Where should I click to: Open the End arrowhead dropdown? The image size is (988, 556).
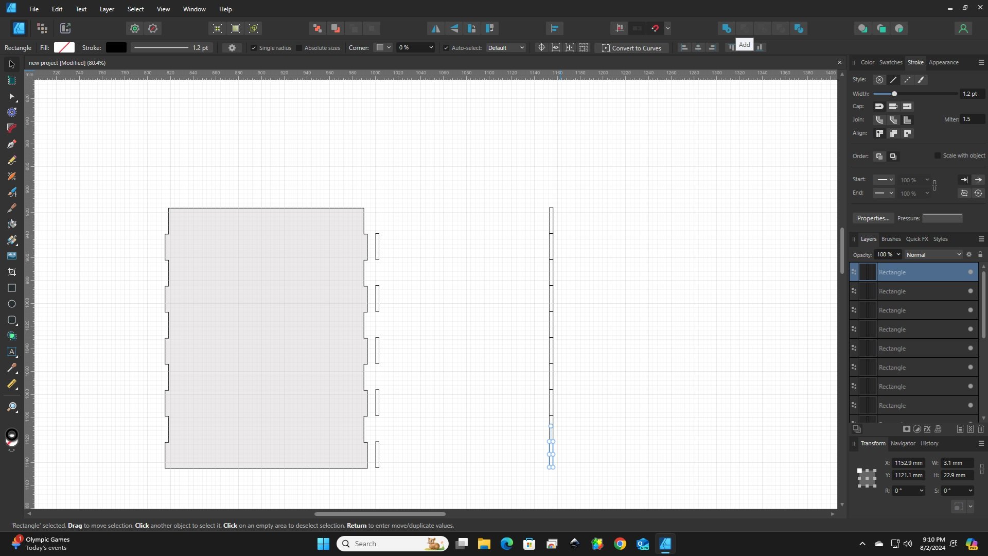885,193
